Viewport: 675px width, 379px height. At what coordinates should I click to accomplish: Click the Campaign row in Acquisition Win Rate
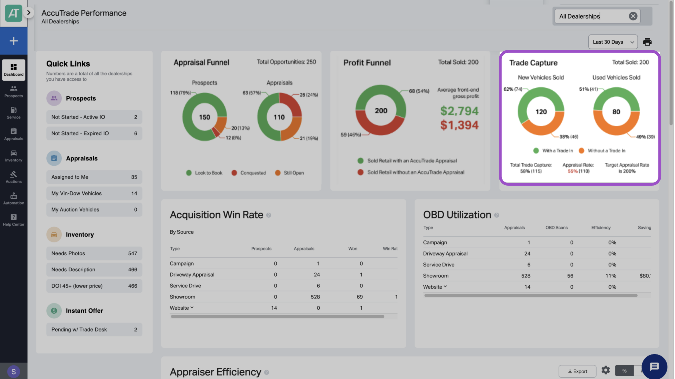[x=283, y=264]
